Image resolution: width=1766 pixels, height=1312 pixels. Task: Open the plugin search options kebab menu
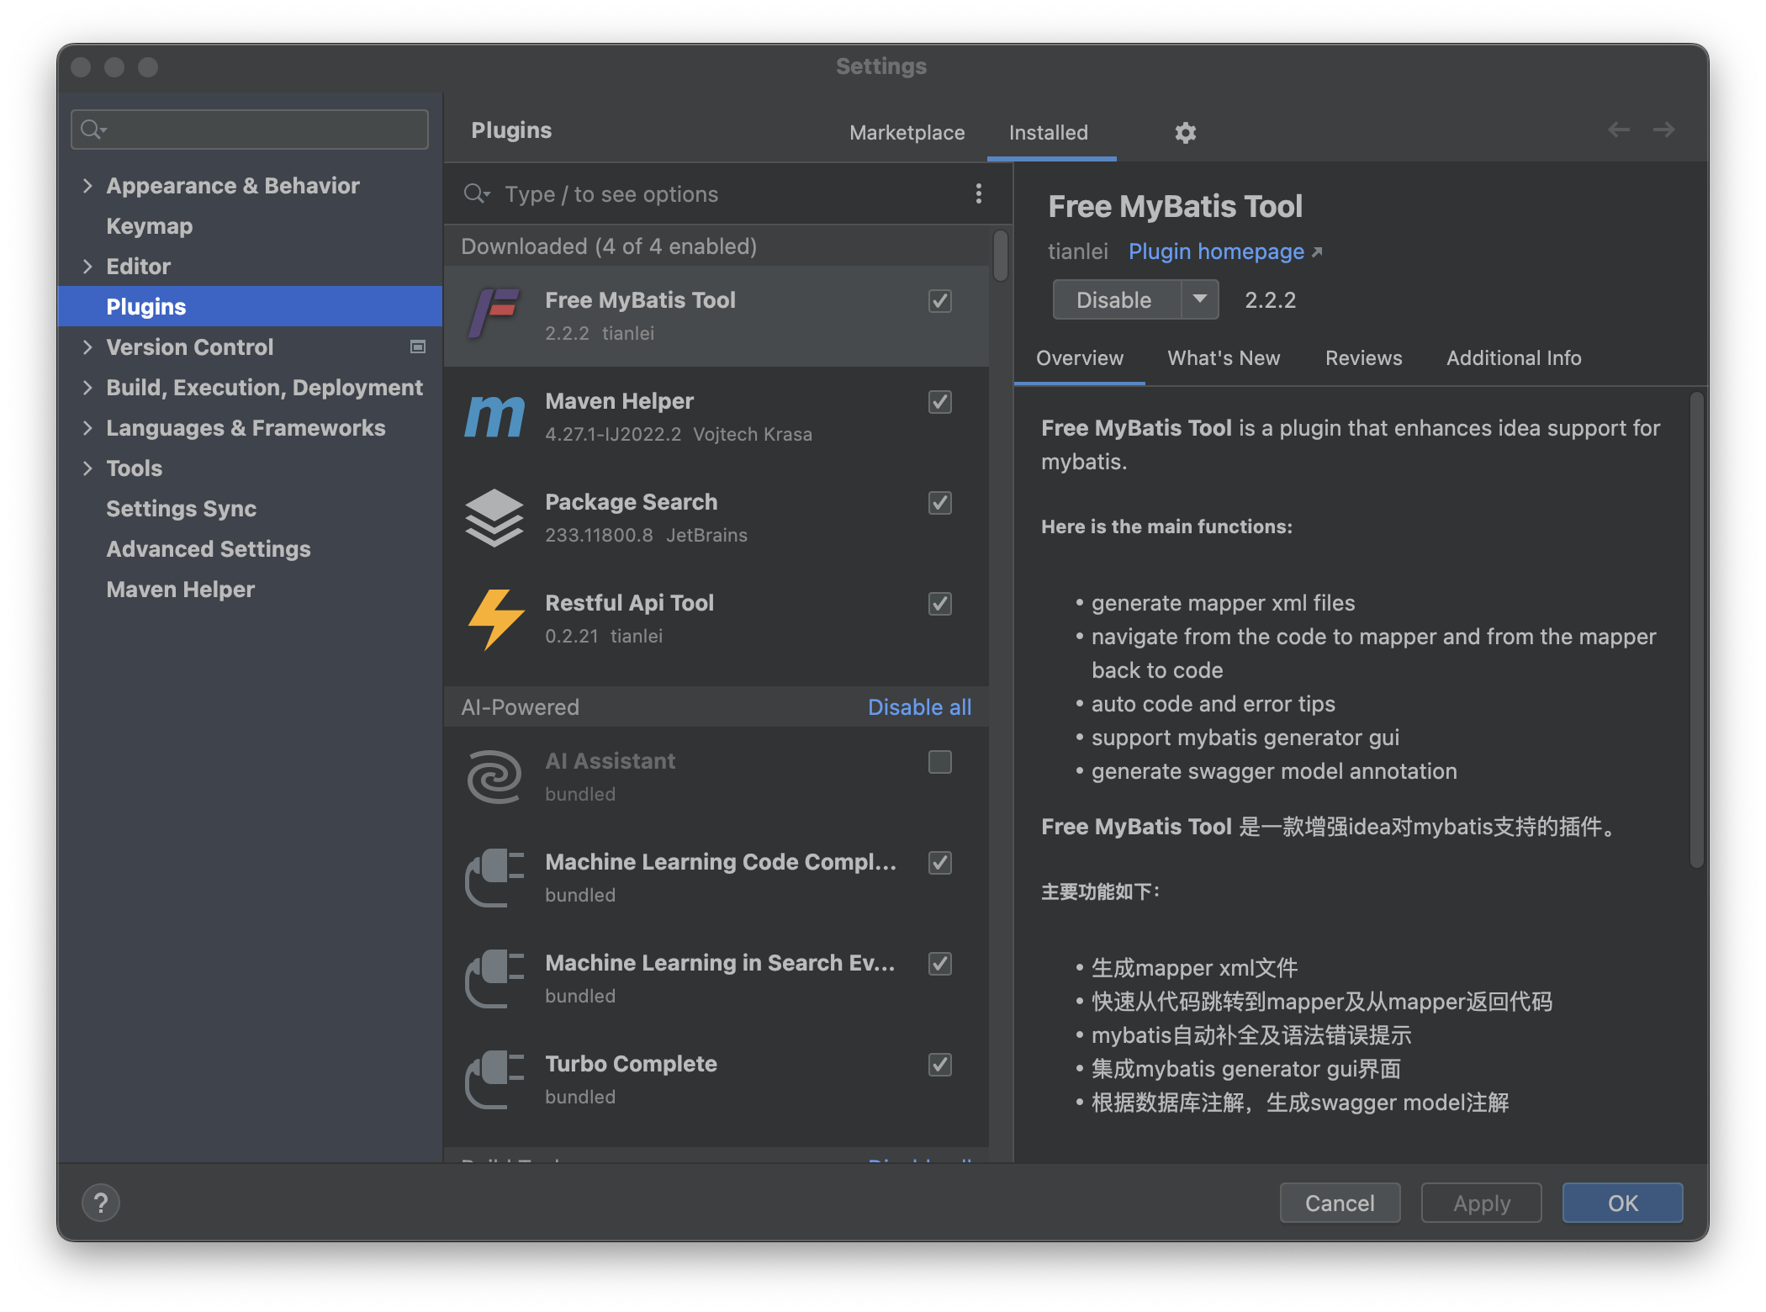[978, 194]
